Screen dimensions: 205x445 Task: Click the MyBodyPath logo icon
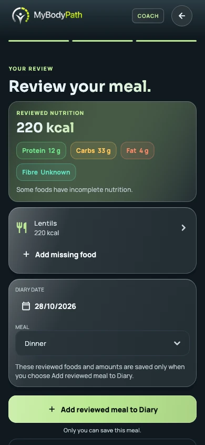(x=20, y=16)
